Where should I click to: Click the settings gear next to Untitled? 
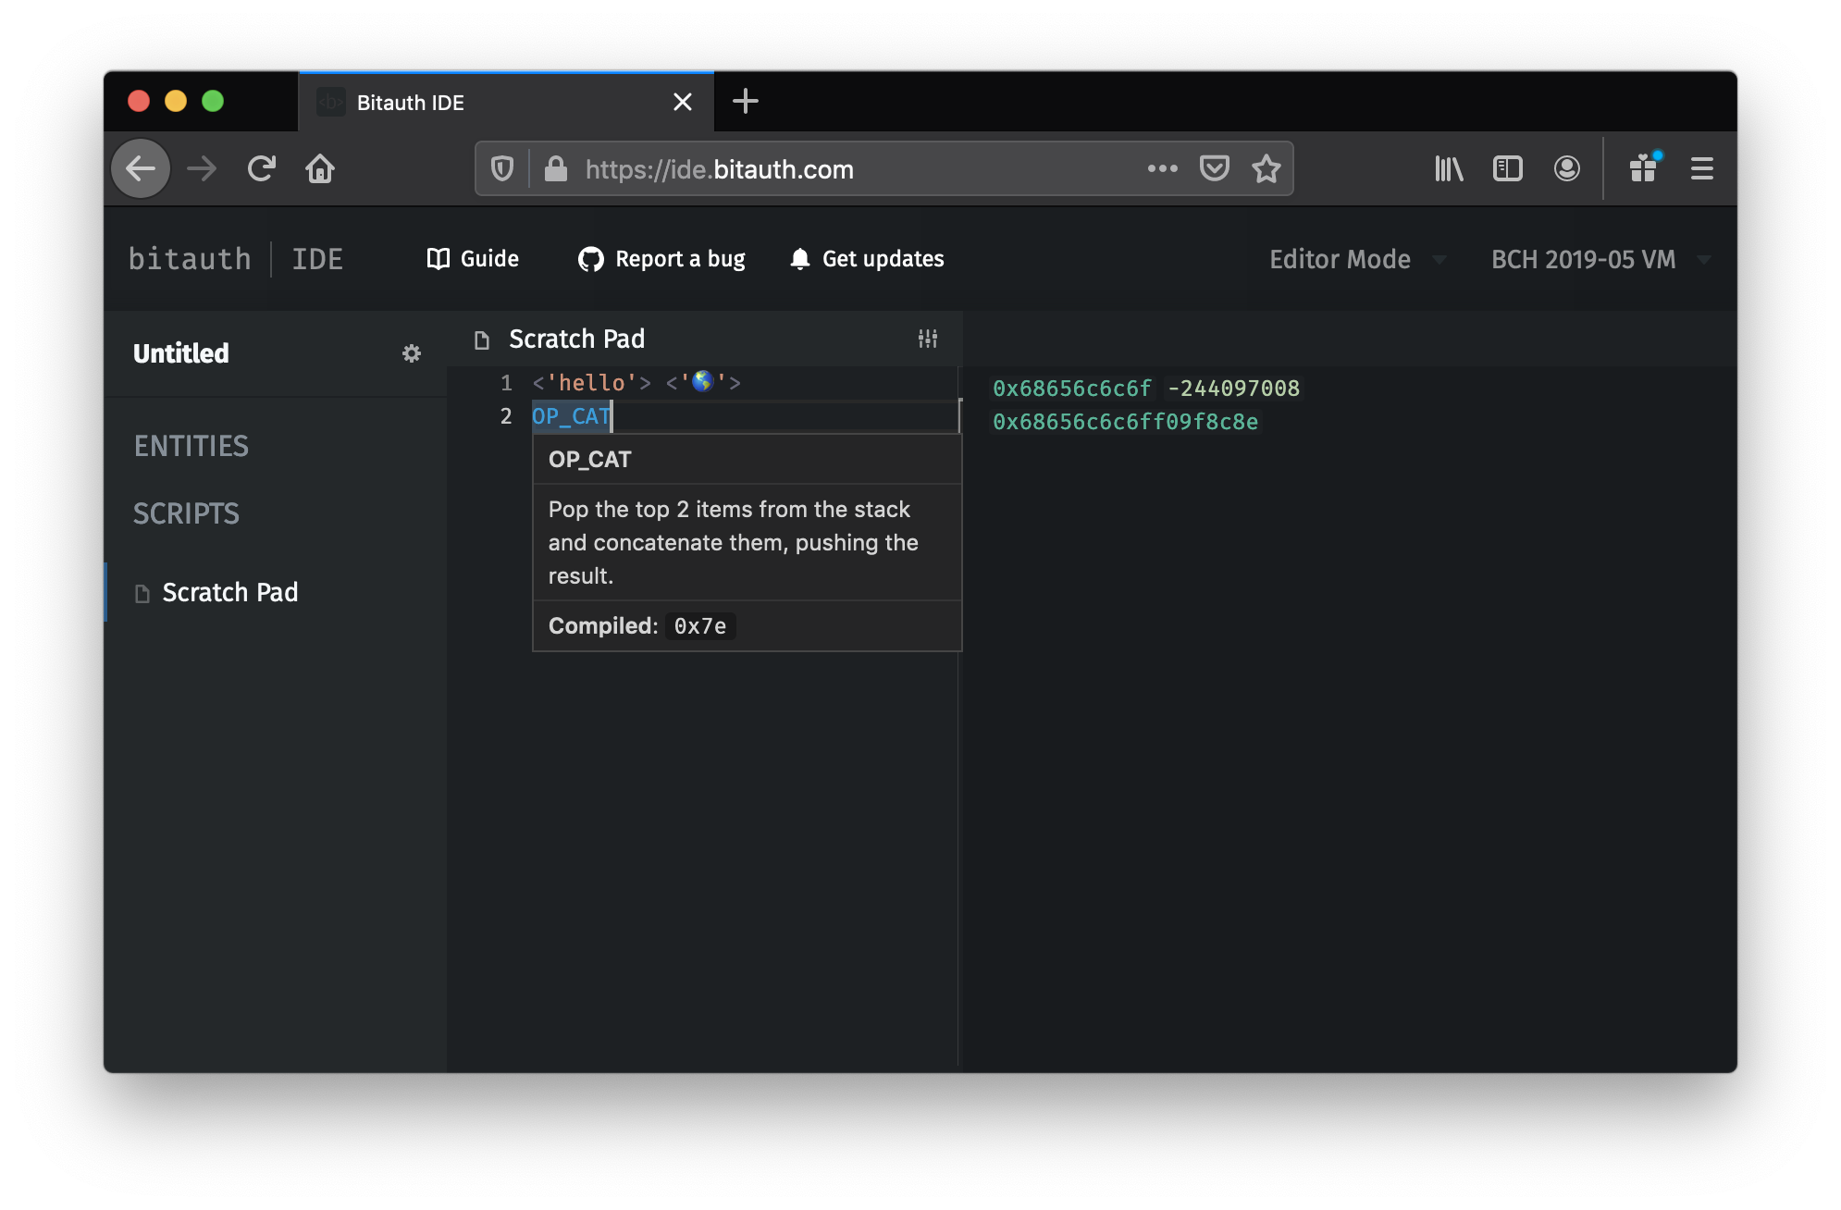tap(409, 353)
